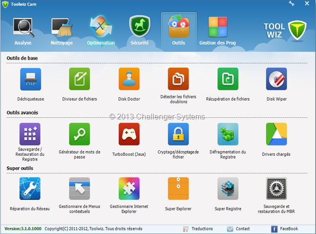Click the Toolwiz Care title shield icon
Screen dimensions: 316x234
[5, 4]
